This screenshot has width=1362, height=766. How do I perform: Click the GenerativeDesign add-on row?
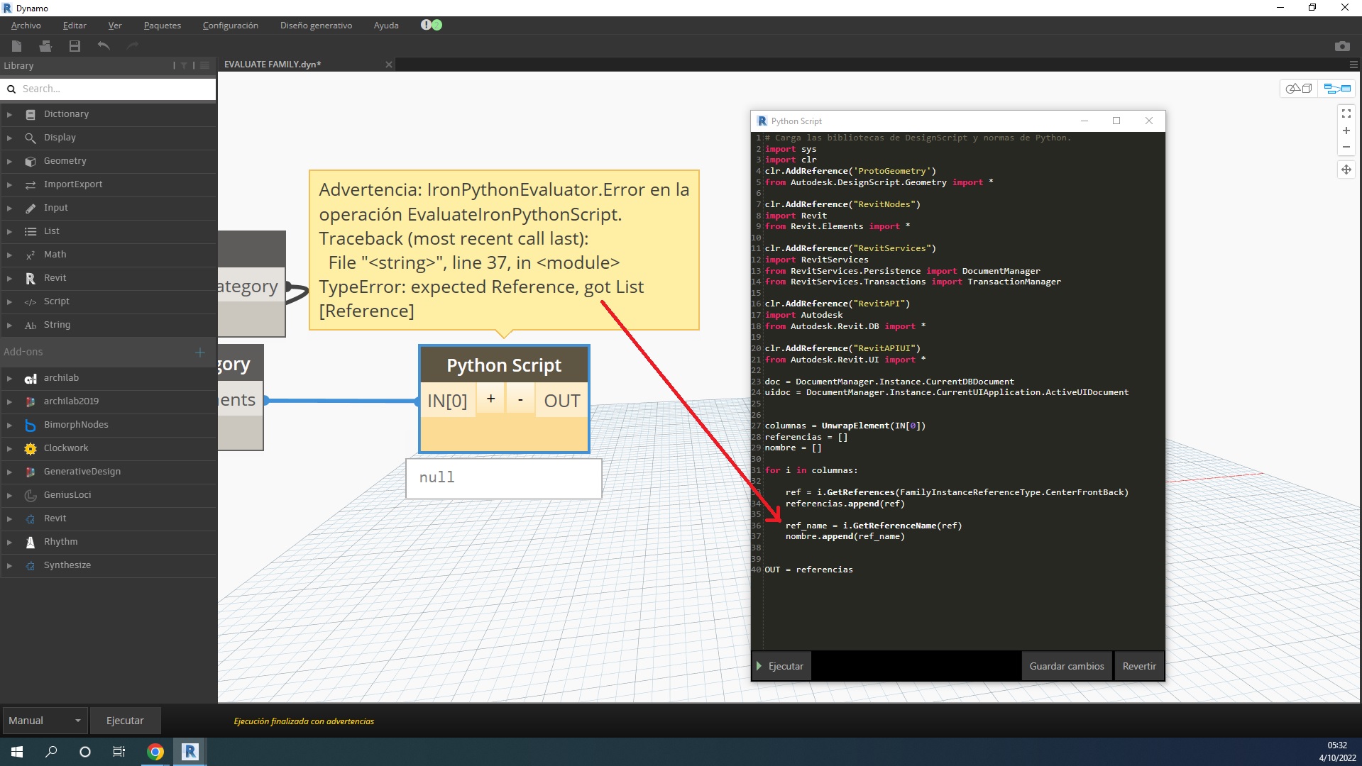point(109,472)
